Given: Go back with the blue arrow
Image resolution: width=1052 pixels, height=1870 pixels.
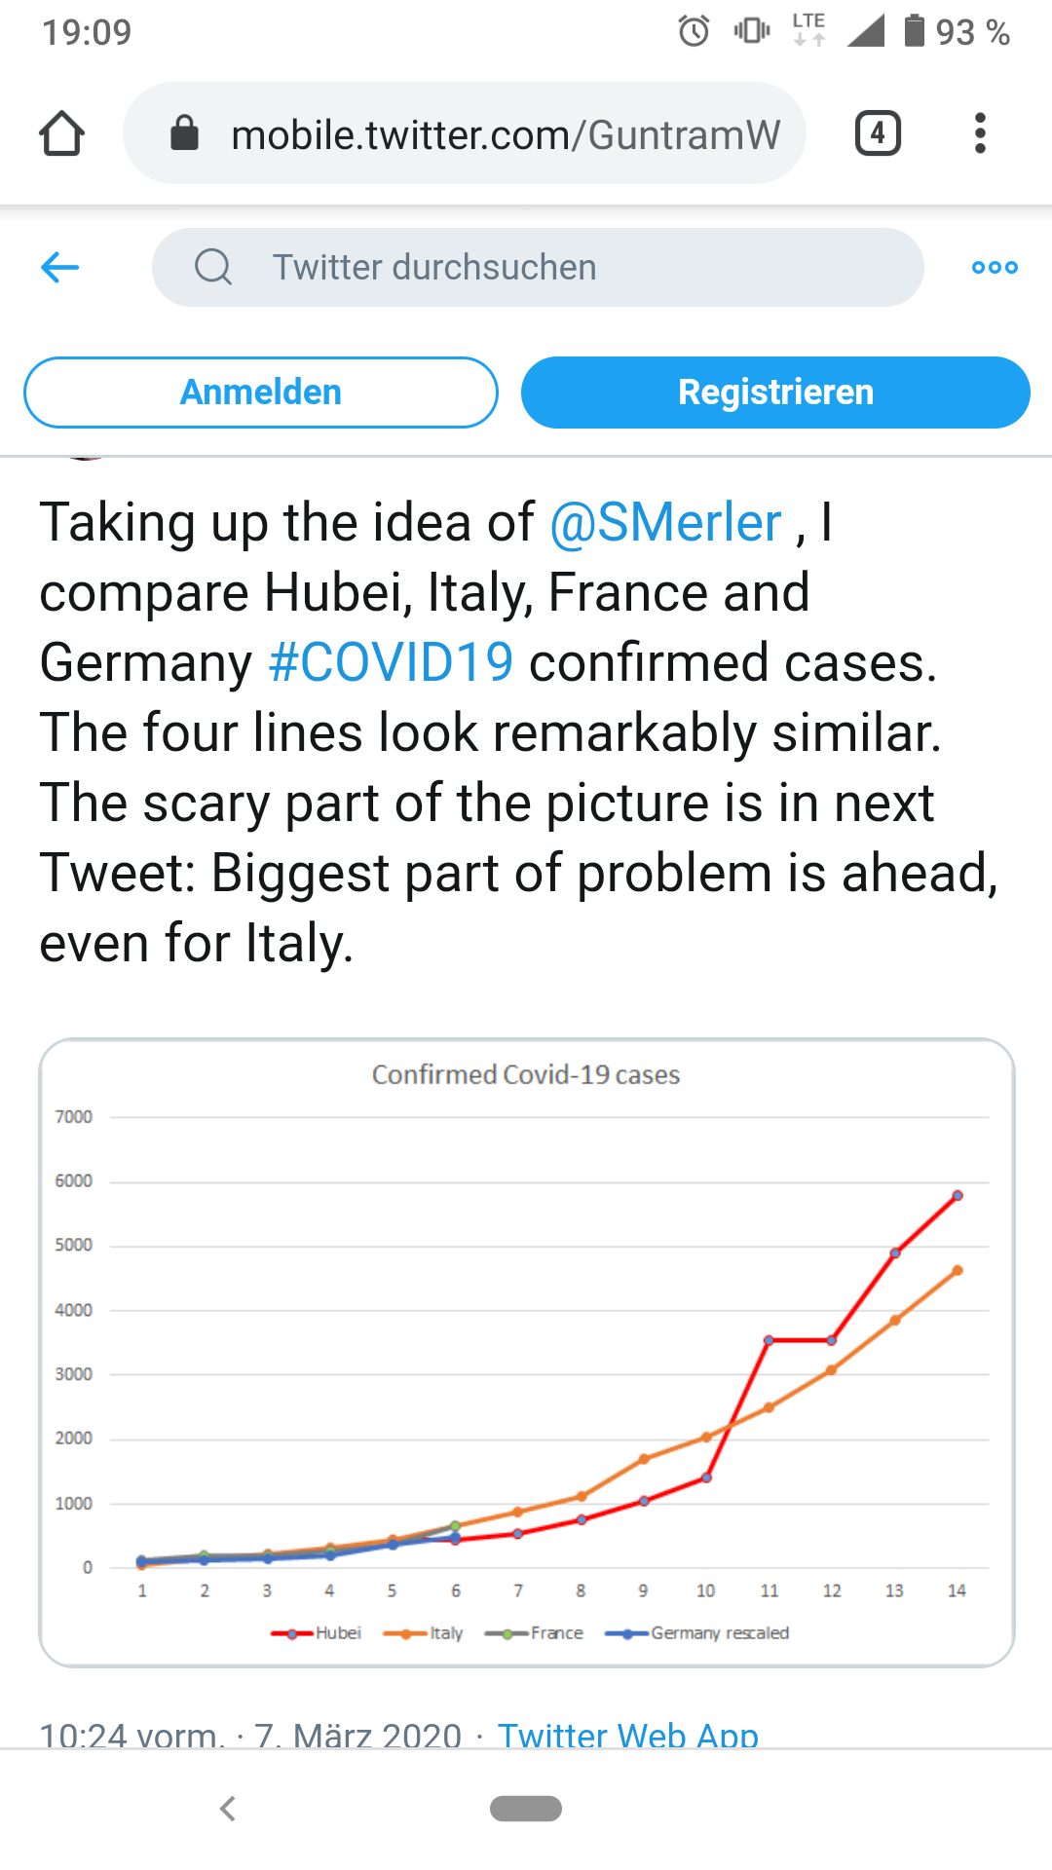Looking at the screenshot, I should point(60,267).
